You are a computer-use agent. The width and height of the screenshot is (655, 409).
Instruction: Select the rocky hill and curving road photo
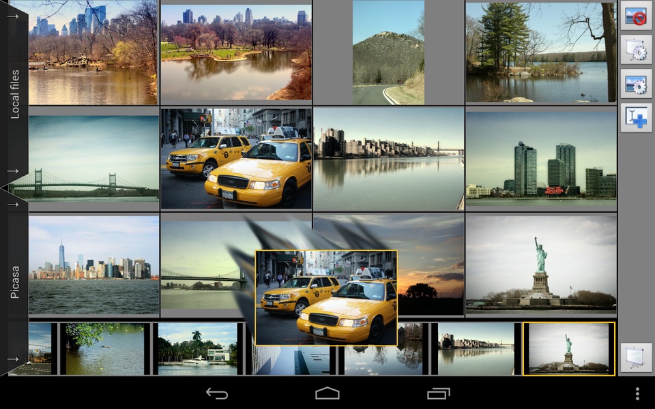388,52
